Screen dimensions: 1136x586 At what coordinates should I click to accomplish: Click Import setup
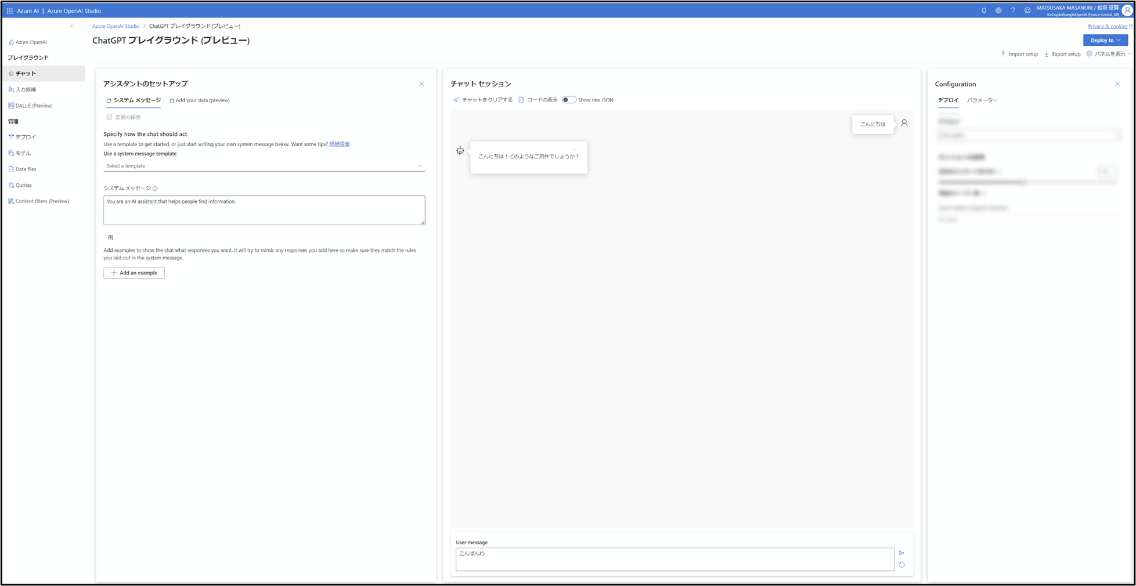[x=1019, y=54]
